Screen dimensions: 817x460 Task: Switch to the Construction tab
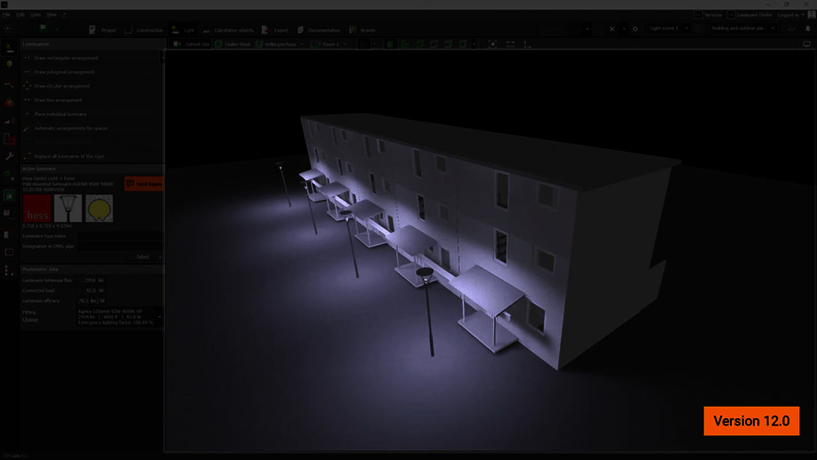click(144, 30)
